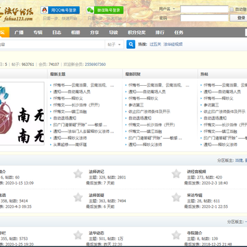This screenshot has height=247, width=247.
Task: Open the 专辑 nav tab
Action: click(x=38, y=32)
